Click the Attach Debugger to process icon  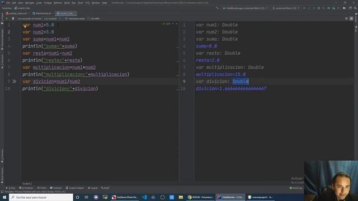coord(333,8)
